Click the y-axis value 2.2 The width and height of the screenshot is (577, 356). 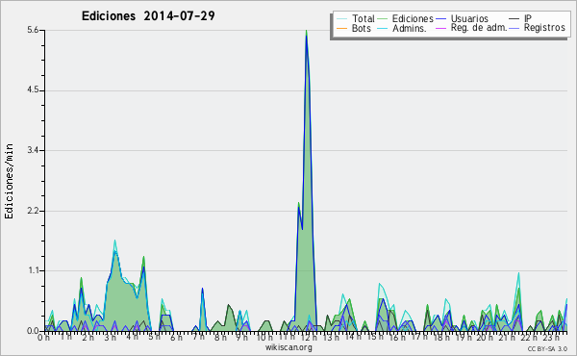pyautogui.click(x=33, y=211)
